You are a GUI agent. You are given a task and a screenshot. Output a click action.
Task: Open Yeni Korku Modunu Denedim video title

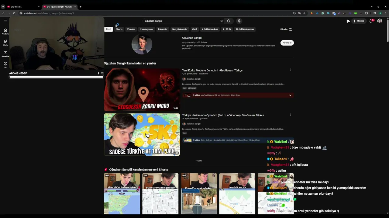coord(212,70)
